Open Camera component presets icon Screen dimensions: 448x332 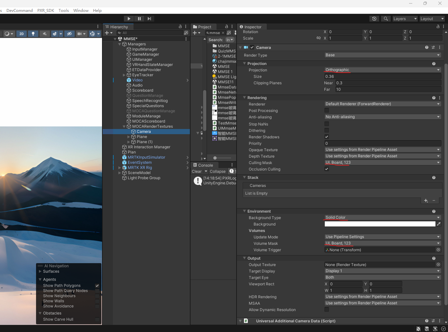433,47
